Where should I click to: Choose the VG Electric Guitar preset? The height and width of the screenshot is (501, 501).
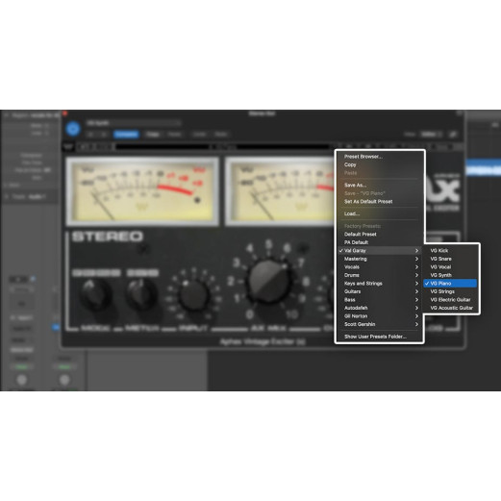pyautogui.click(x=450, y=299)
